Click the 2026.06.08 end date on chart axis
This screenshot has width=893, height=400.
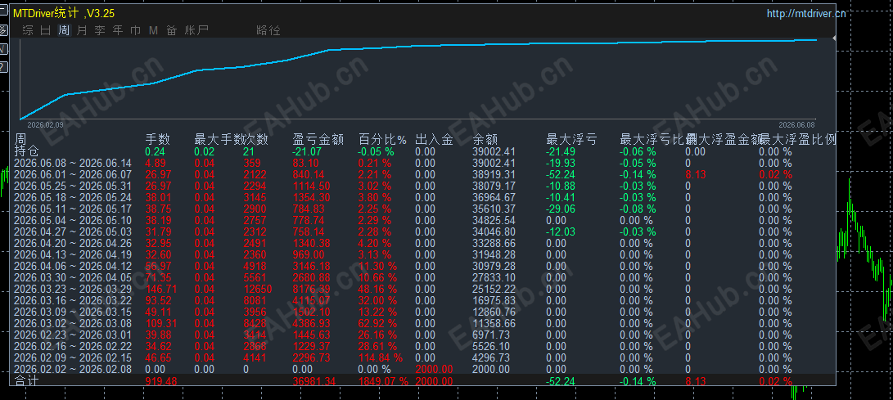(x=796, y=124)
